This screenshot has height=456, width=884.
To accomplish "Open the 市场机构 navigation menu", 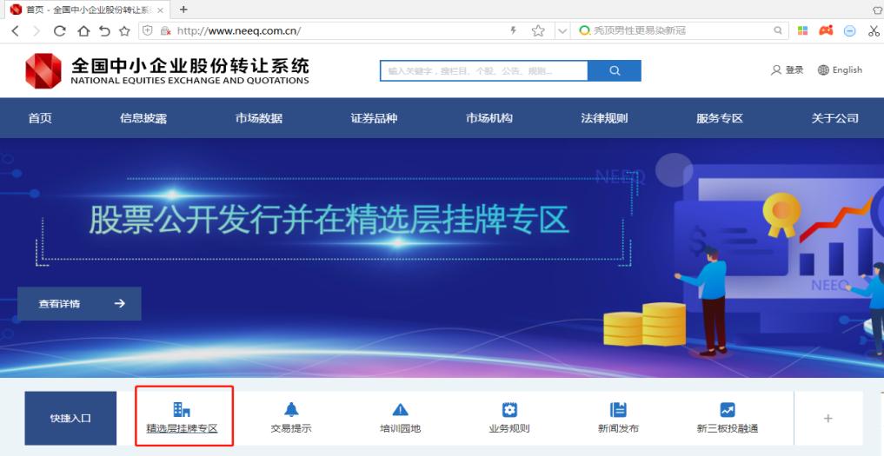I will coord(489,118).
